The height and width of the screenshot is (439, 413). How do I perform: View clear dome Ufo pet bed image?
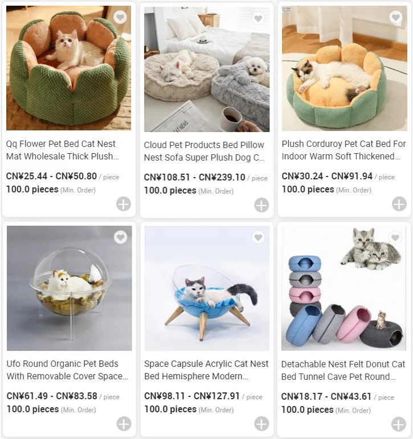pyautogui.click(x=69, y=288)
